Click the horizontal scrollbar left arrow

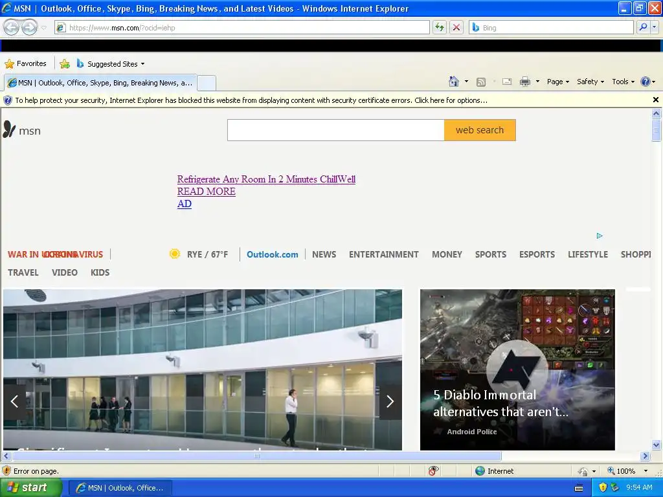point(6,456)
